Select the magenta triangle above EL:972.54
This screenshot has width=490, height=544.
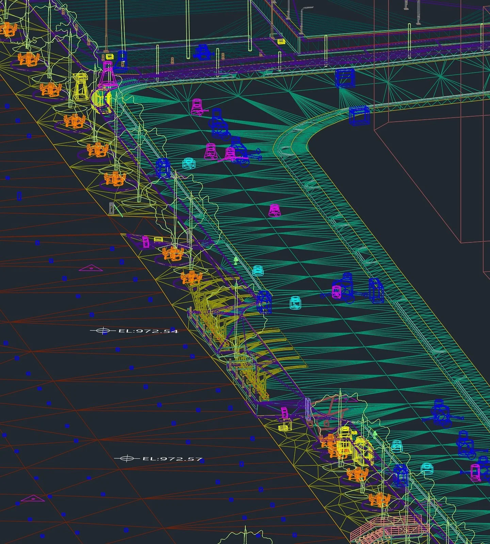[91, 268]
